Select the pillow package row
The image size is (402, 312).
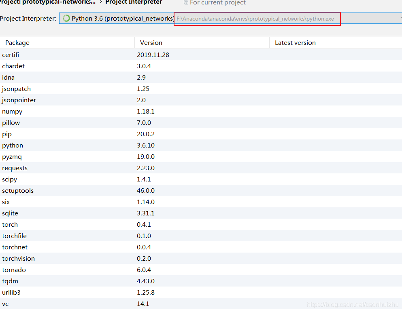click(201, 122)
